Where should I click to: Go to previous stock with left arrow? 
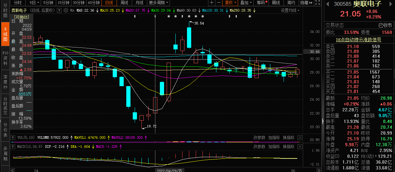(x=328, y=4)
